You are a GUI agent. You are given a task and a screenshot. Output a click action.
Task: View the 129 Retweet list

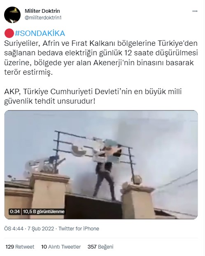pos(20,247)
